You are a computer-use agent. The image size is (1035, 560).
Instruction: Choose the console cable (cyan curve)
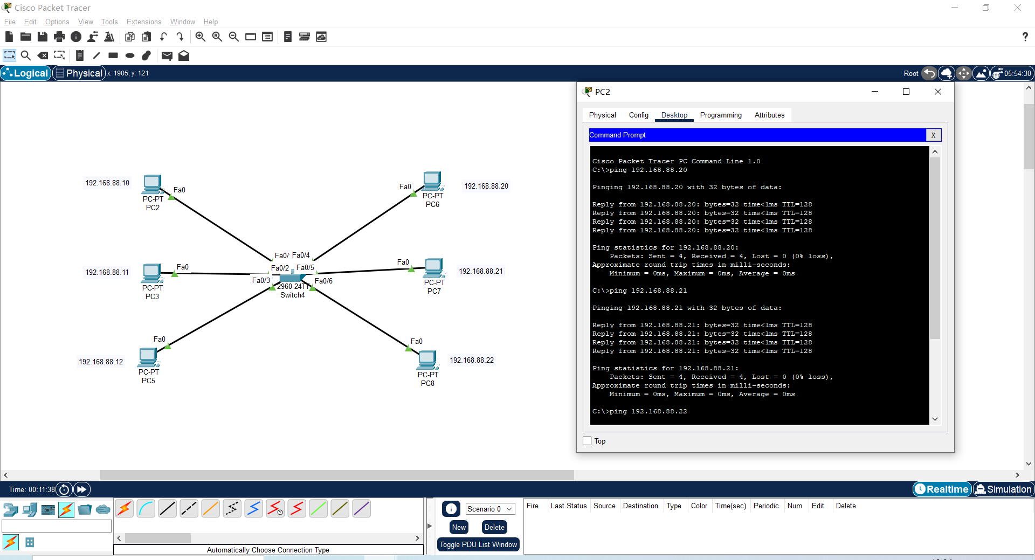pyautogui.click(x=146, y=508)
